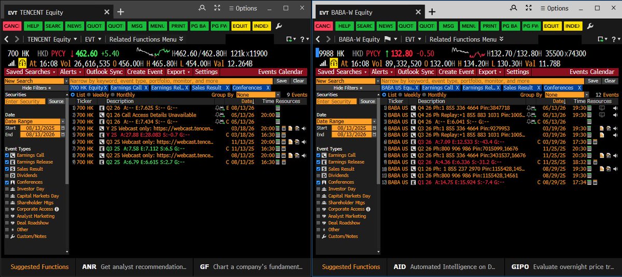Check Dividends event type in TENCENT window
The image size is (622, 277).
(x=8, y=176)
